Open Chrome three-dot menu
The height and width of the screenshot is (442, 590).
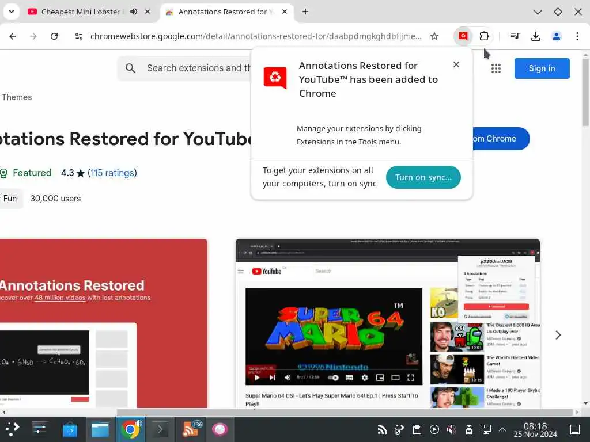(577, 36)
